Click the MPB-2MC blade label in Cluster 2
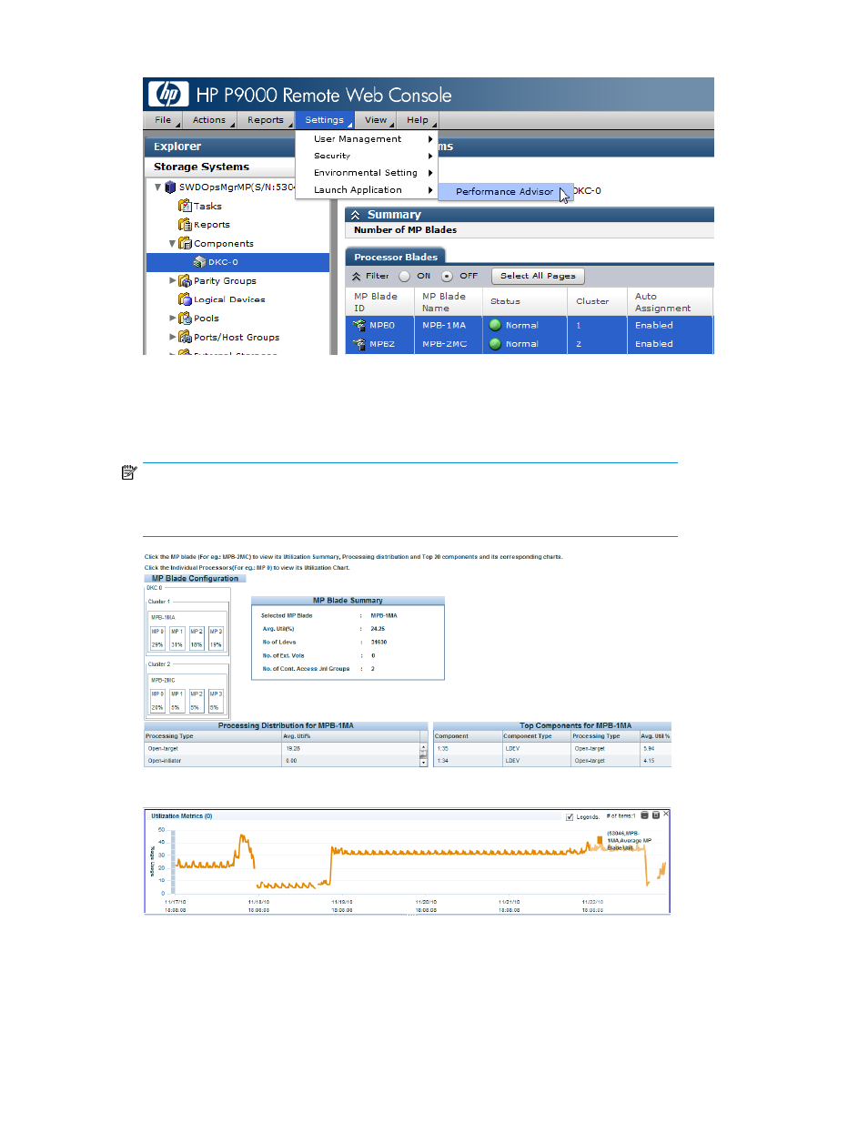This screenshot has width=868, height=1124. pyautogui.click(x=164, y=681)
